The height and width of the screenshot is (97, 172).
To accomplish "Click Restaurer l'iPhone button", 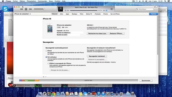I will [x=116, y=33].
